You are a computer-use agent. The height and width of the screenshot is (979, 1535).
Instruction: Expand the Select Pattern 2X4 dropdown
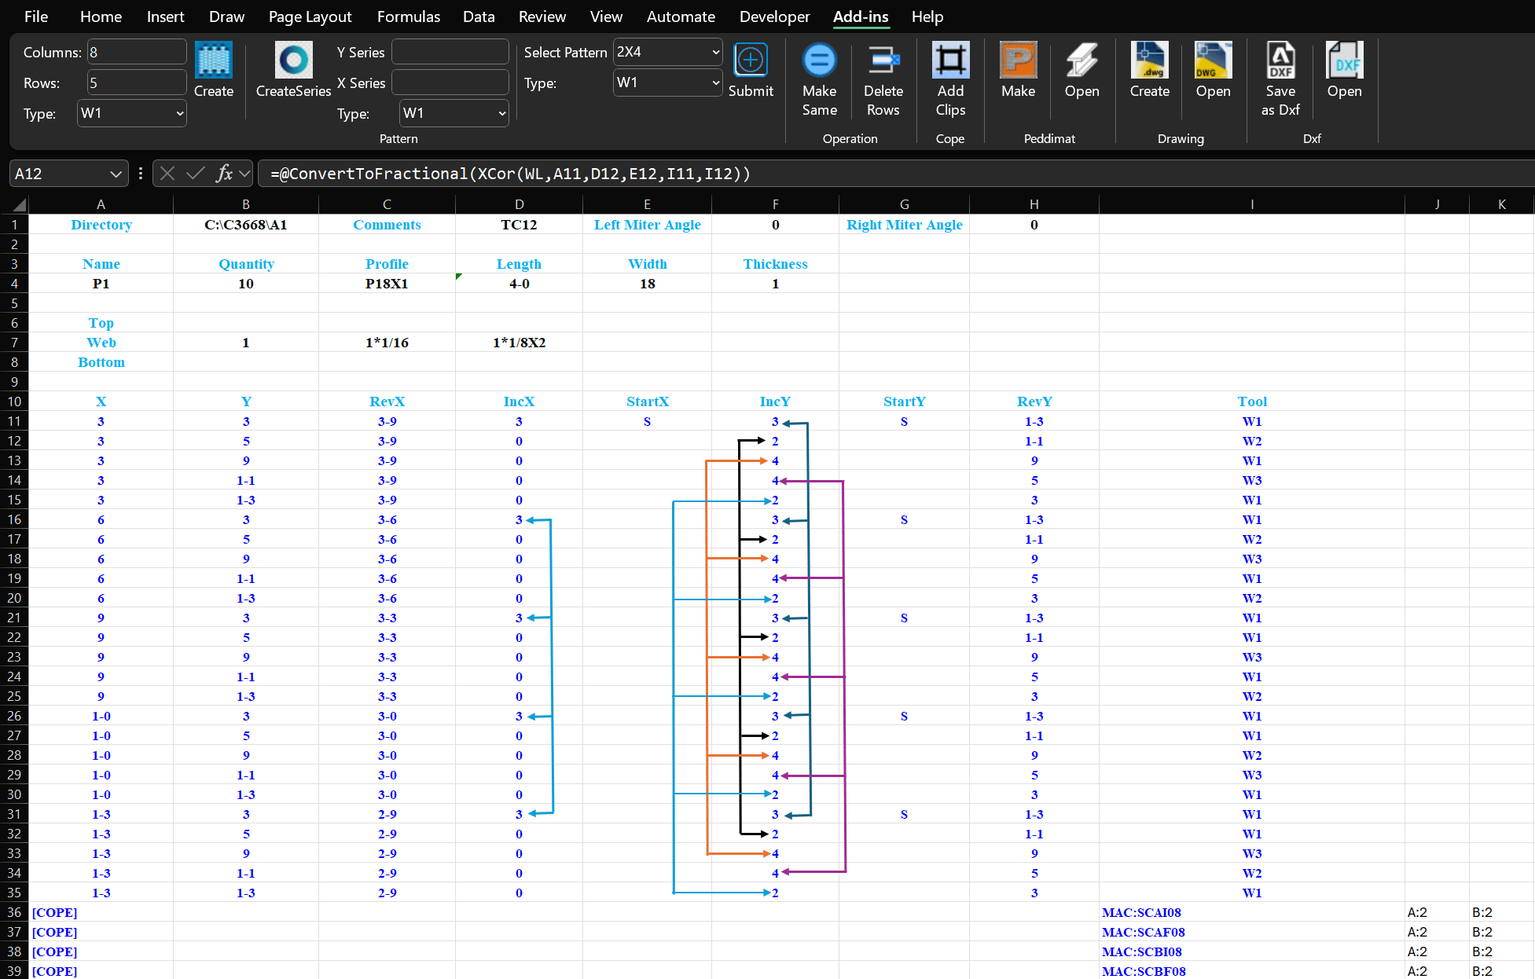(715, 52)
